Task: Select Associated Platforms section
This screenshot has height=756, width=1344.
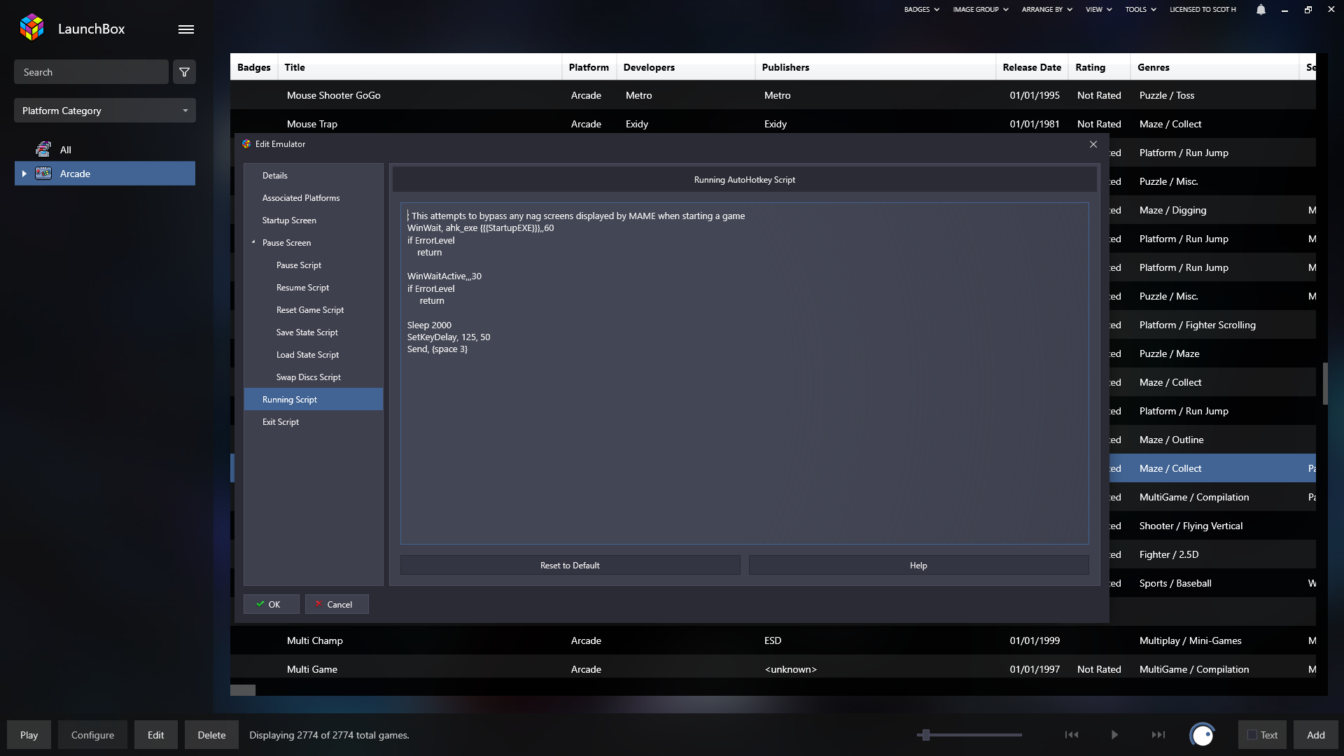Action: pos(314,198)
